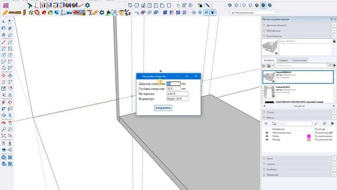Open the Выбрать tab
This screenshot has height=190, width=337.
269,60
